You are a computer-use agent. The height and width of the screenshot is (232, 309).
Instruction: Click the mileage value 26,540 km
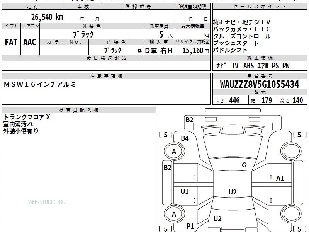tap(47, 17)
